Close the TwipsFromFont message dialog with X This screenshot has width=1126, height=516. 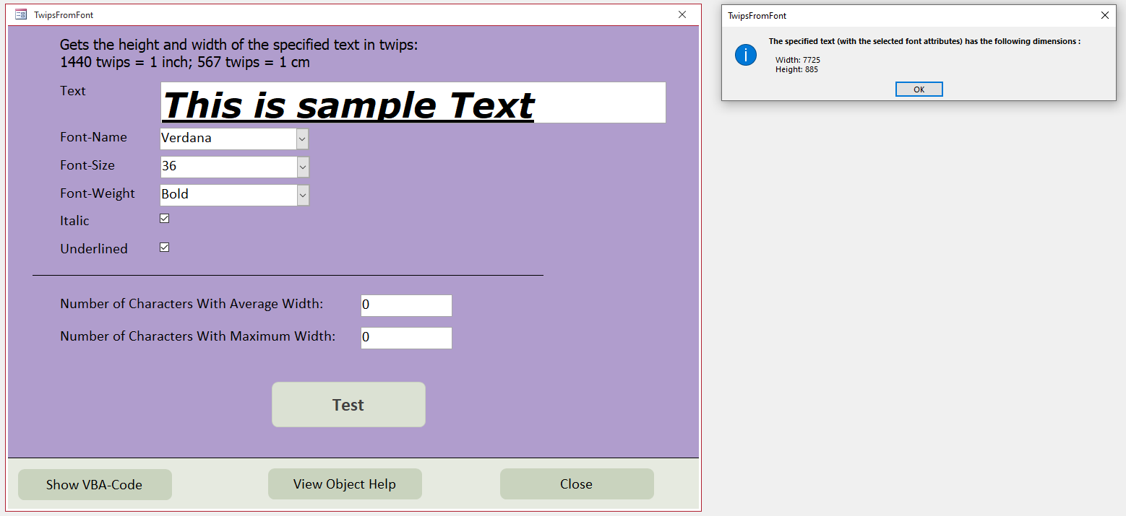coord(1104,15)
